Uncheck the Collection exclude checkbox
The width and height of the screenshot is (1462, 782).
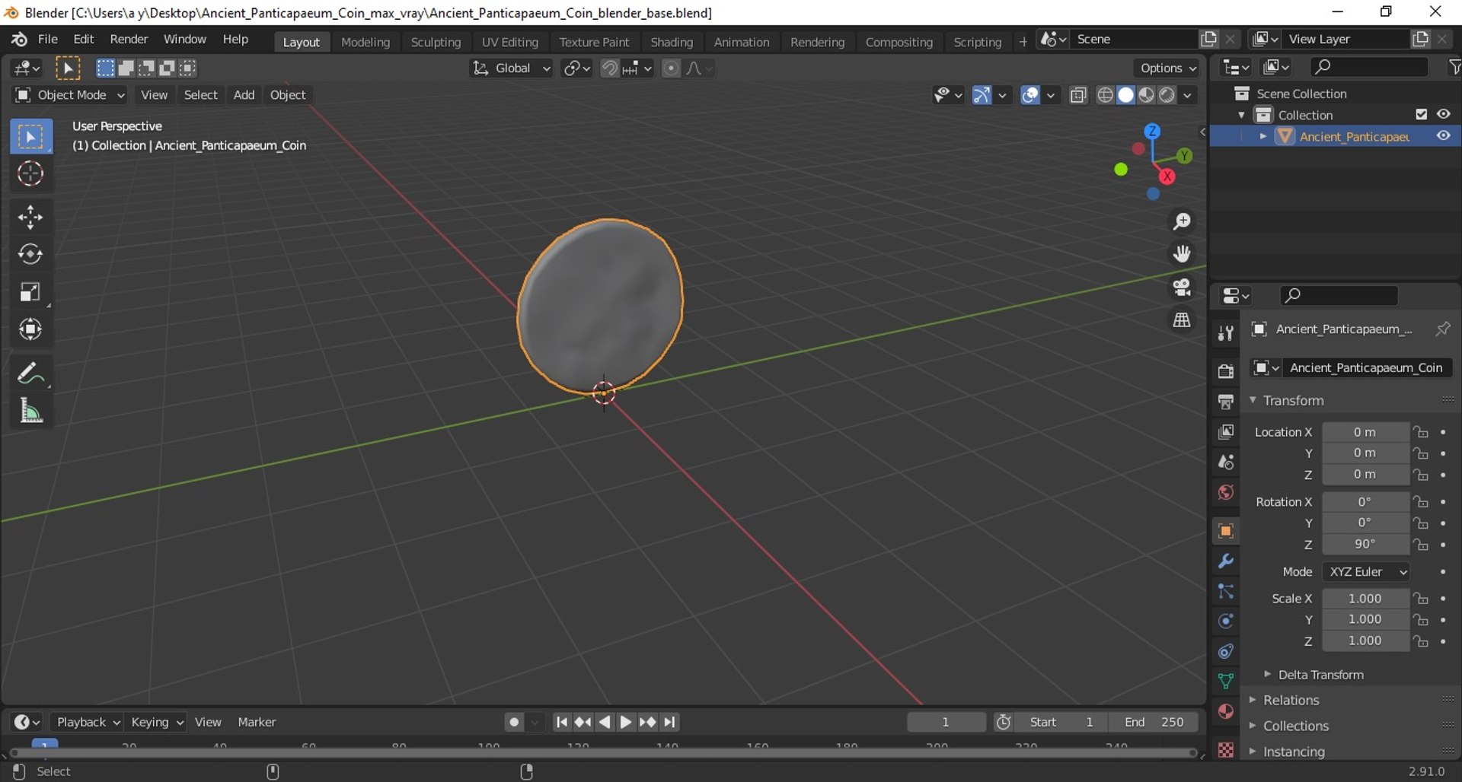click(1421, 114)
